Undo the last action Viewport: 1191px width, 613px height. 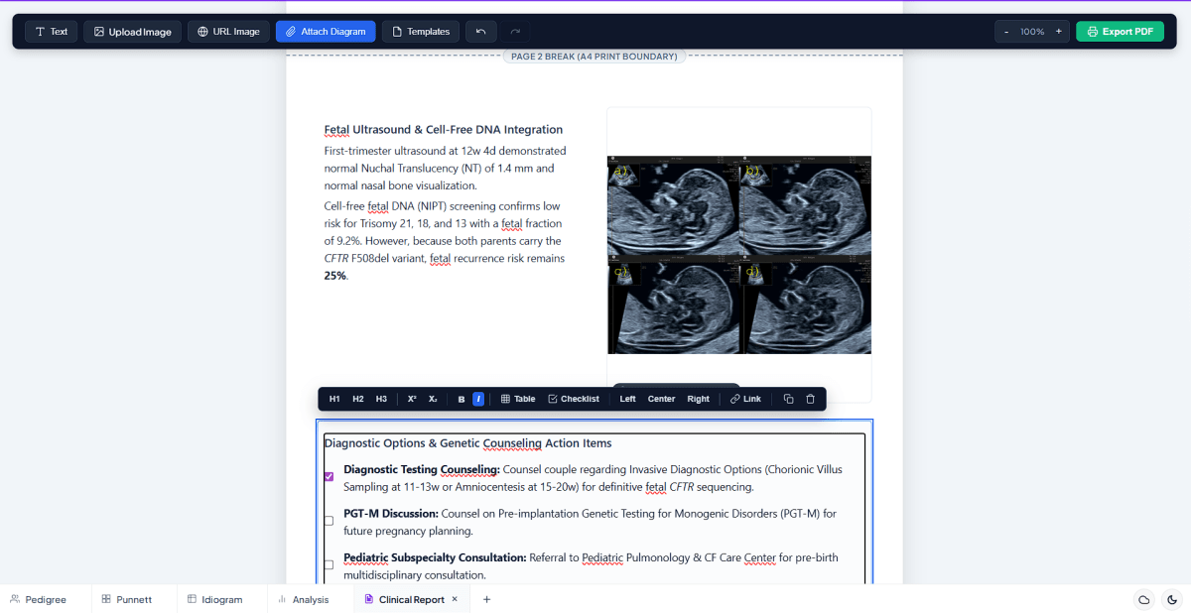[481, 32]
